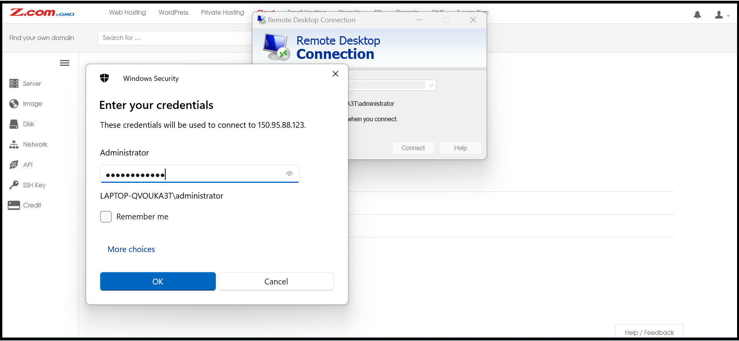Click the LAPTOP-QVOUKA3T\administrator text
The height and width of the screenshot is (341, 739).
[162, 196]
